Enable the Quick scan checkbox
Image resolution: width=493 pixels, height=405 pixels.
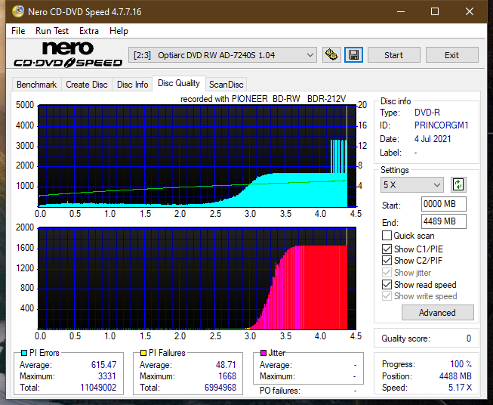click(387, 236)
